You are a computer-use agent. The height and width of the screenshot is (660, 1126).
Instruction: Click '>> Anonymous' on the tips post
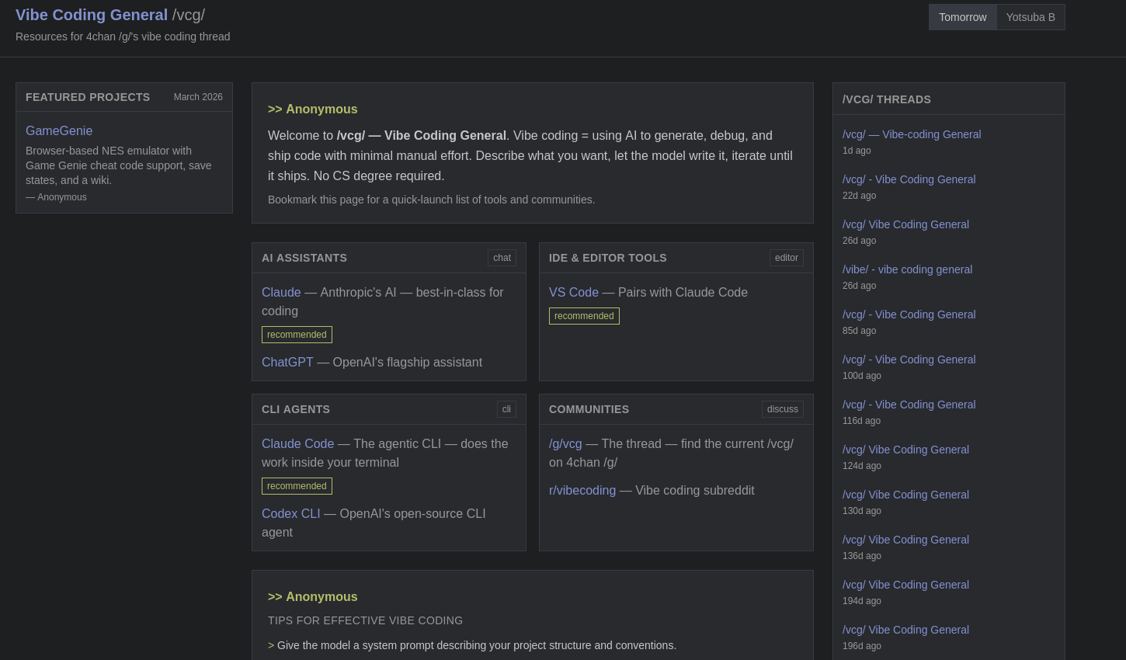click(x=313, y=597)
